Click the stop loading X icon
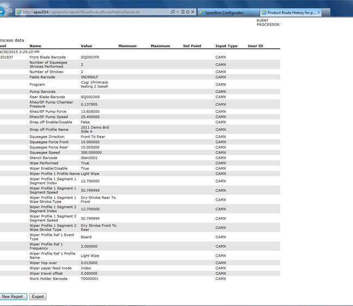The image size is (353, 306). (x=193, y=12)
